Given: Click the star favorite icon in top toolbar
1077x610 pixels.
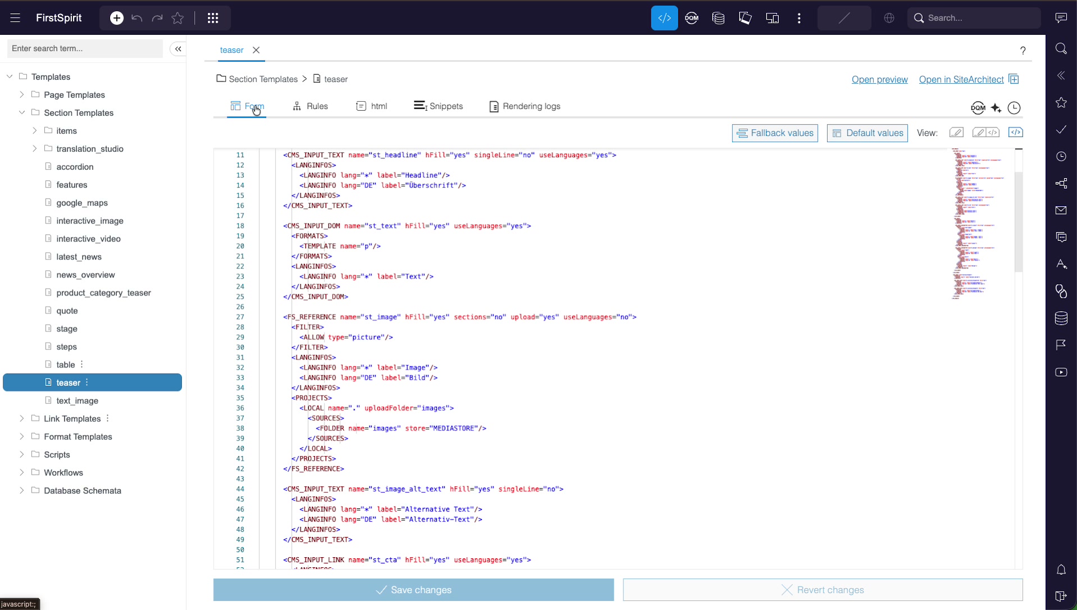Looking at the screenshot, I should pyautogui.click(x=177, y=18).
